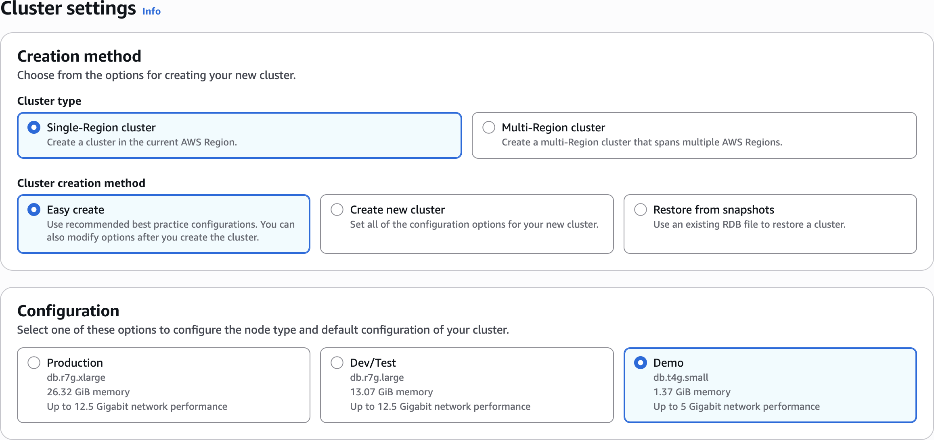This screenshot has height=440, width=934.
Task: Click the 13.07 GiB memory text
Action: point(392,392)
